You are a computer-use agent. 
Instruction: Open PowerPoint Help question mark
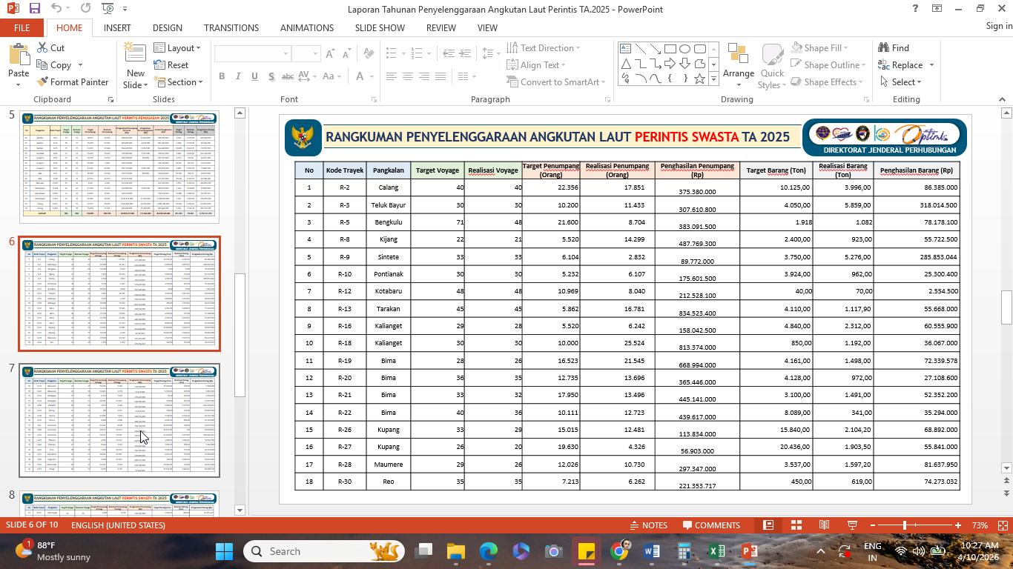click(915, 8)
